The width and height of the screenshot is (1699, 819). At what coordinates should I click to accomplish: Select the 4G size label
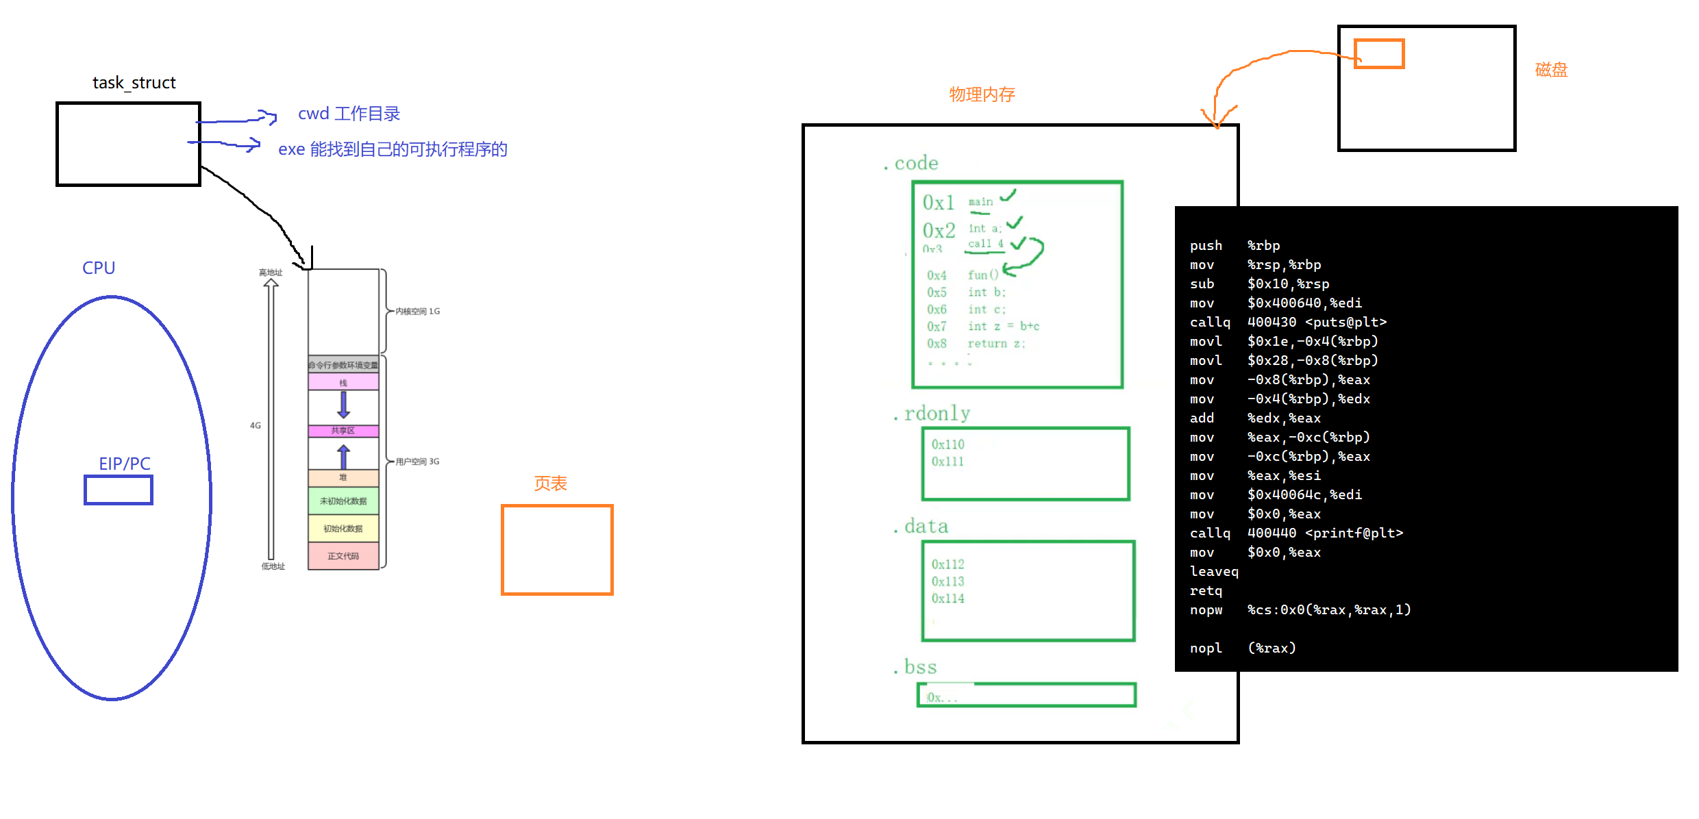click(256, 425)
